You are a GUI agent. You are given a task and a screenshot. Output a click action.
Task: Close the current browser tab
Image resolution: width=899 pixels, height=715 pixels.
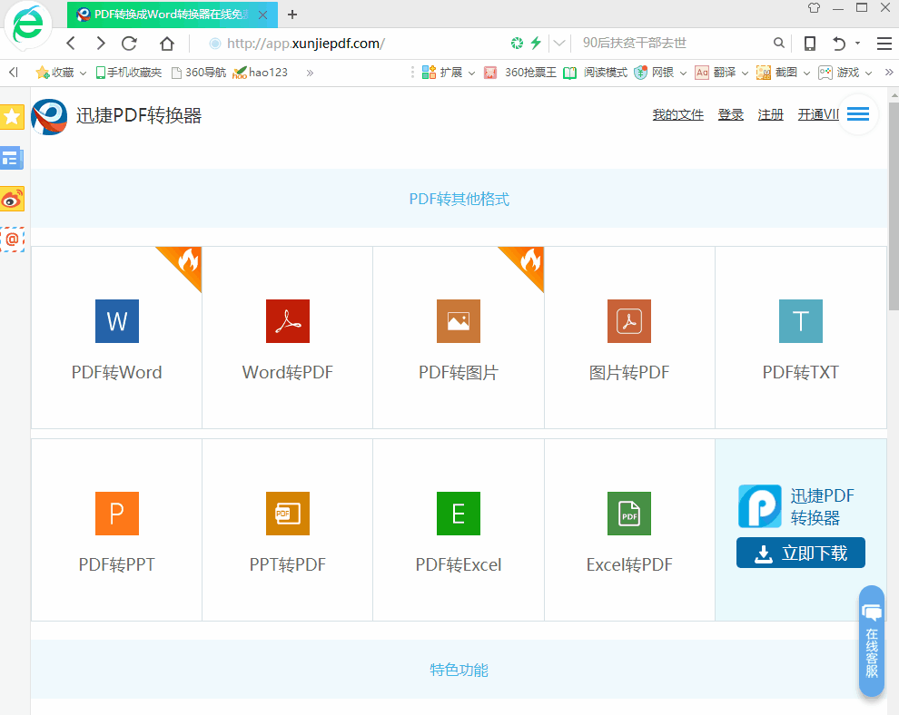[262, 15]
